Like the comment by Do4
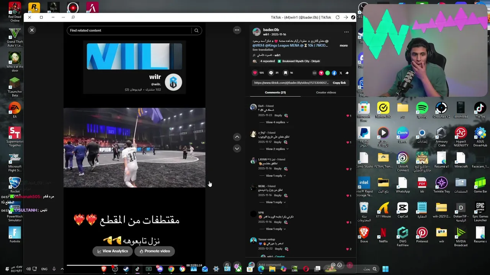 coord(348,116)
